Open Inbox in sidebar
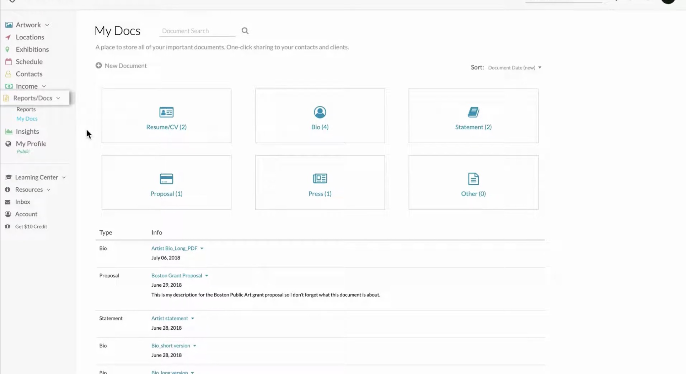The width and height of the screenshot is (686, 374). coord(23,202)
